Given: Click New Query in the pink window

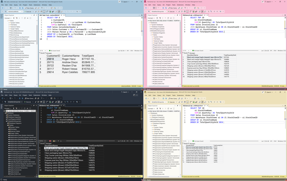Looking at the screenshot, I should [173, 8].
